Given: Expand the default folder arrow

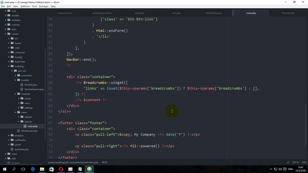Looking at the screenshot, I should pos(19,117).
